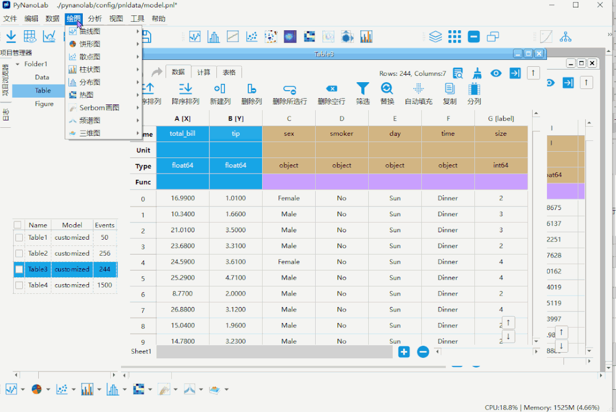Switch to the 表格 tab
This screenshot has height=412, width=616.
point(229,72)
